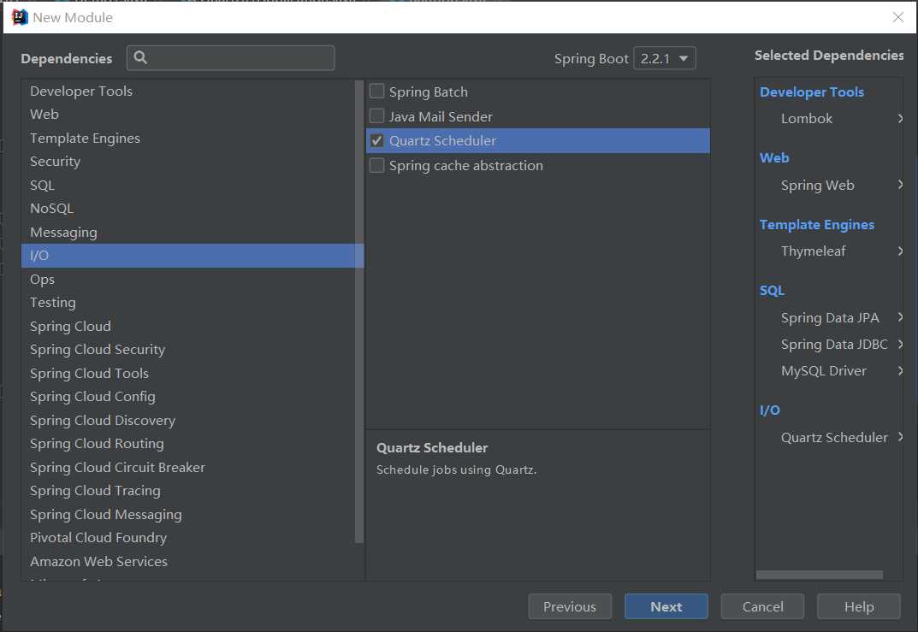
Task: Choose the Template Engines category
Action: (x=188, y=138)
